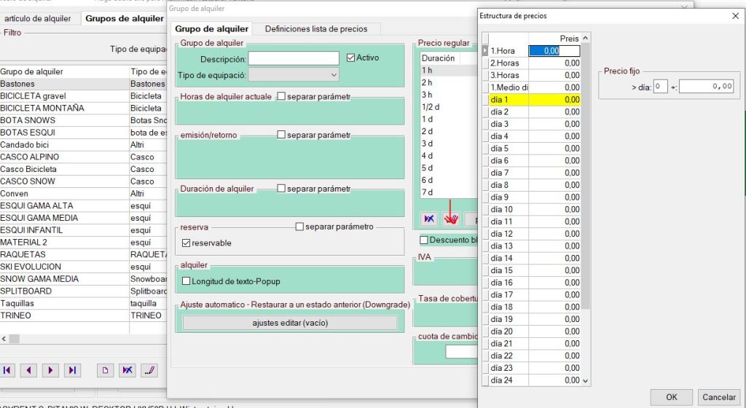The height and width of the screenshot is (408, 746).
Task: Jump to the last record icon
Action: click(x=72, y=370)
